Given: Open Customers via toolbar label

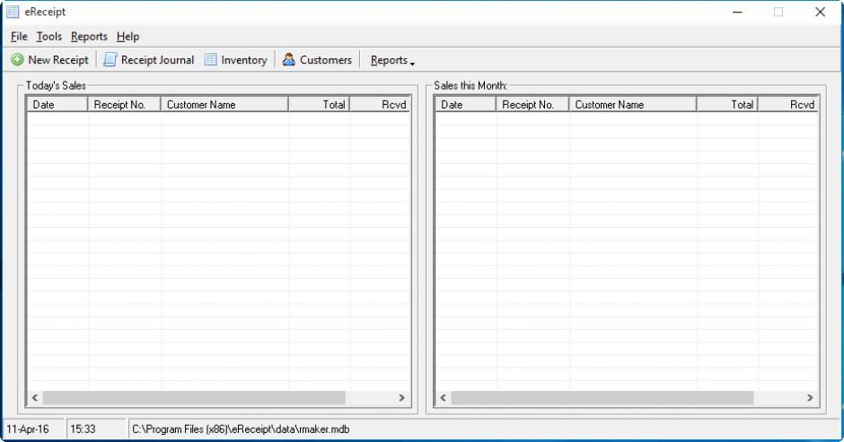Looking at the screenshot, I should pyautogui.click(x=326, y=60).
